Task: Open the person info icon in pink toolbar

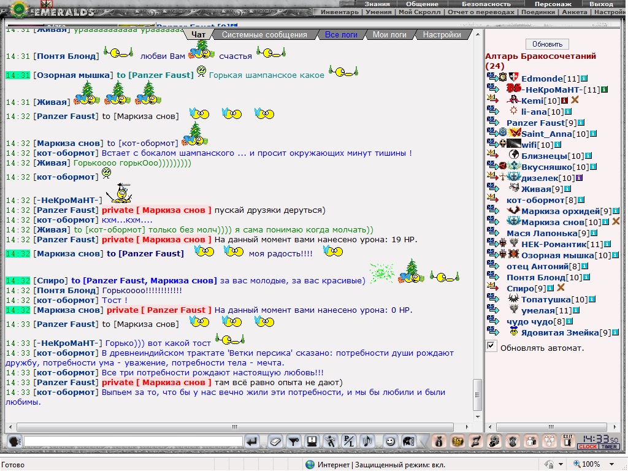Action: pyautogui.click(x=439, y=442)
